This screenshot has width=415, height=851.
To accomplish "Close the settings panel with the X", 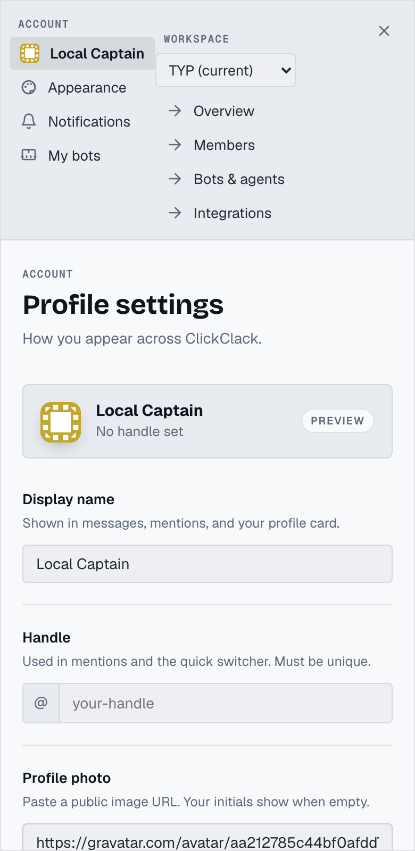I will pos(384,31).
